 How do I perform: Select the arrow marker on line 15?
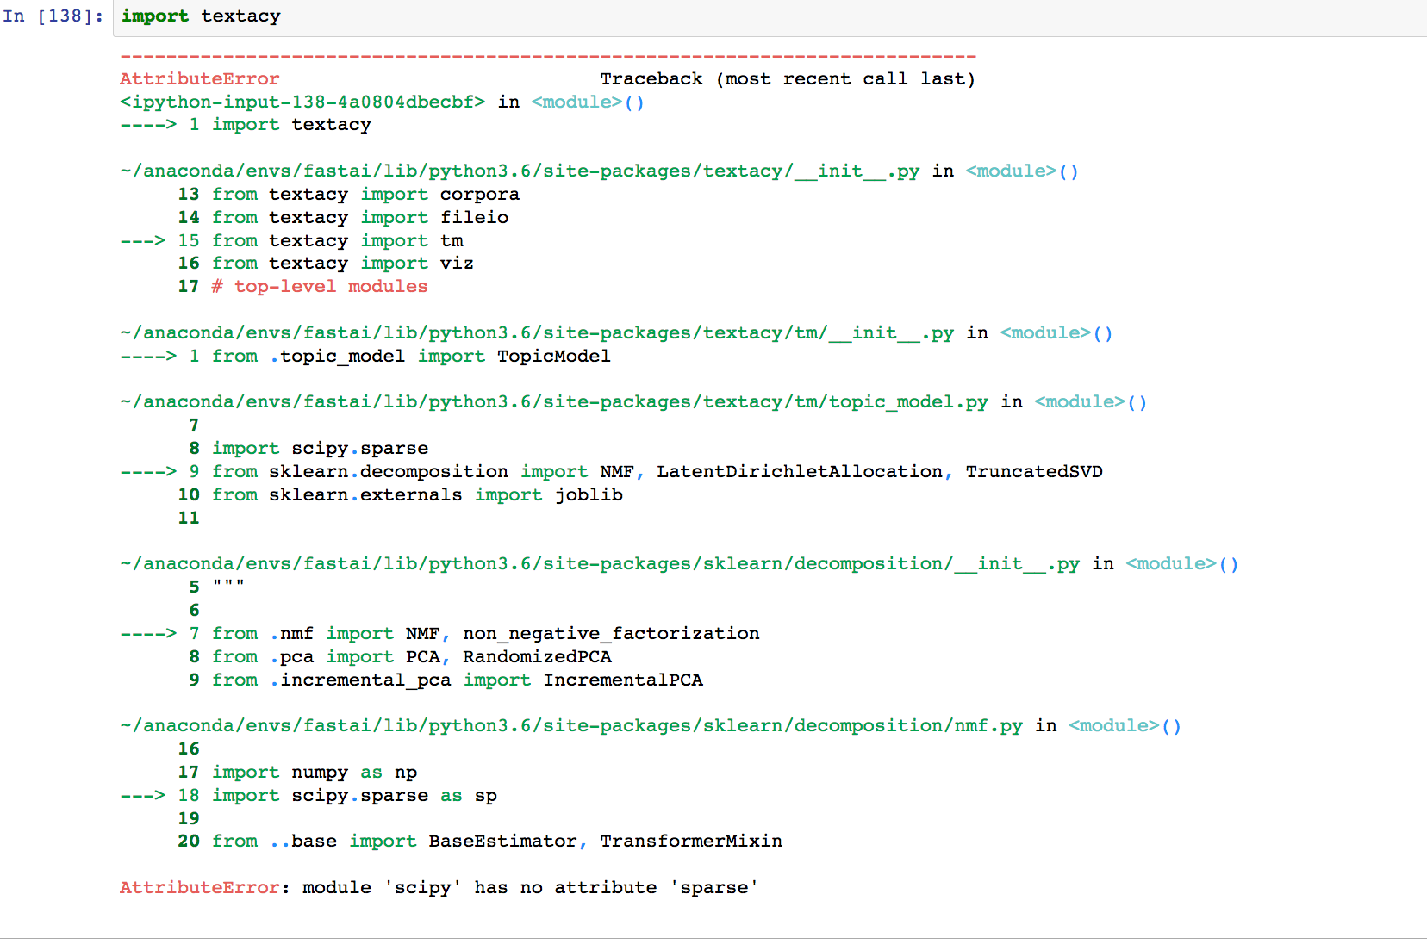(x=145, y=240)
